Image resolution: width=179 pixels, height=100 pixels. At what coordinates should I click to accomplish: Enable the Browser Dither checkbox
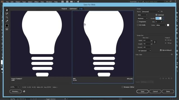pos(123,87)
